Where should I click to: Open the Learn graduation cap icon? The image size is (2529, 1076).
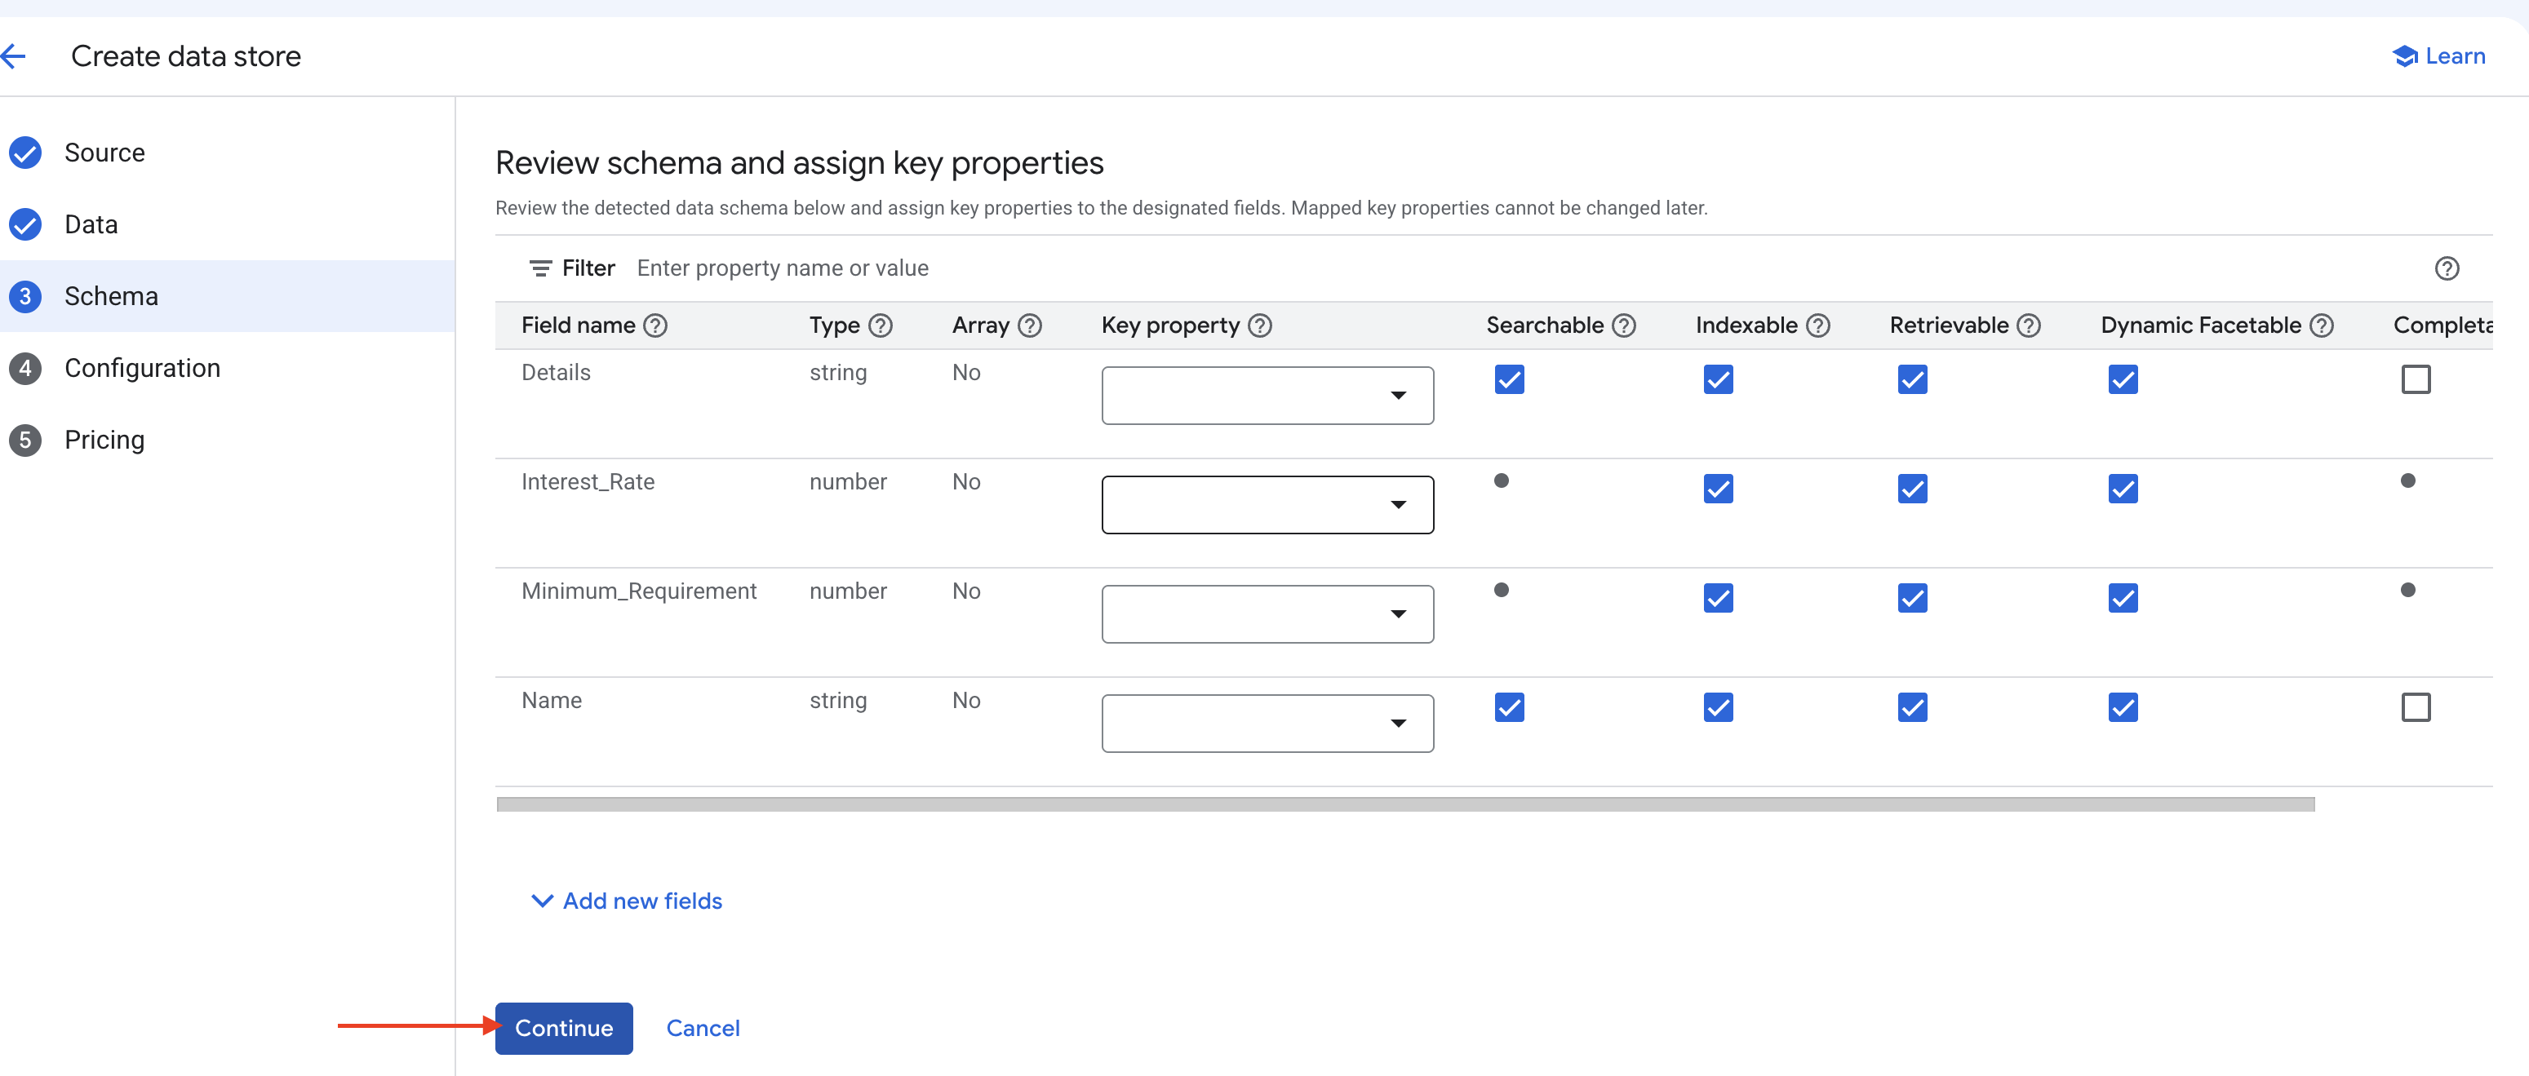tap(2404, 56)
